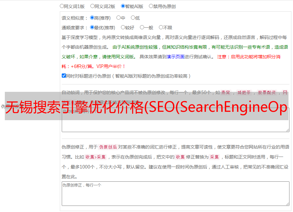The width and height of the screenshot is (293, 212).
Task: Open the 演示页面 link
Action: (176, 57)
